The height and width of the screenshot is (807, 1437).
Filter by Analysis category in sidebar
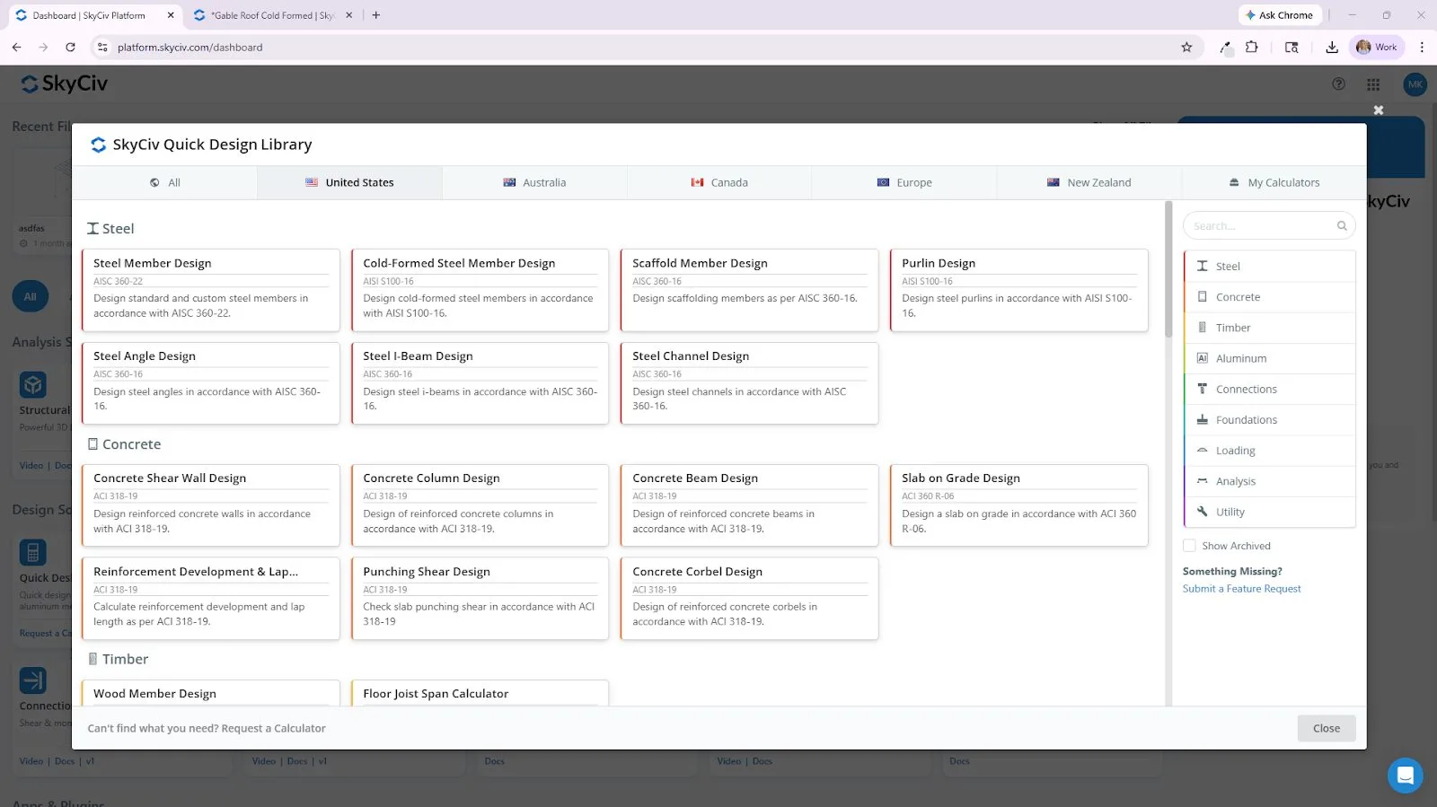point(1269,481)
